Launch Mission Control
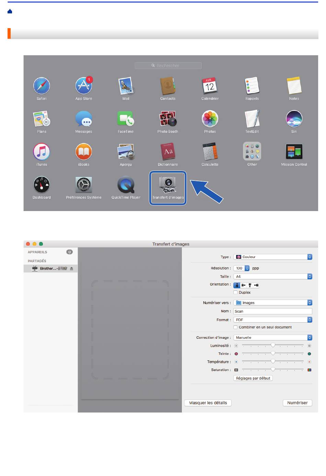 [294, 152]
